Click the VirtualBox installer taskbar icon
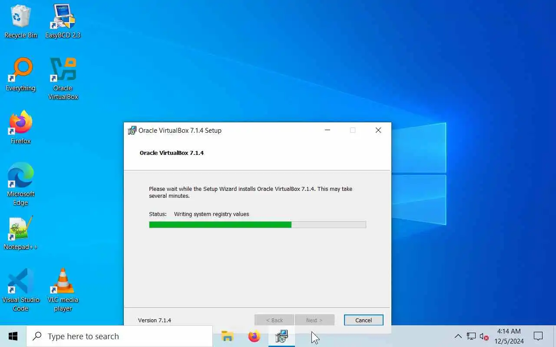This screenshot has height=347, width=556. pyautogui.click(x=281, y=336)
